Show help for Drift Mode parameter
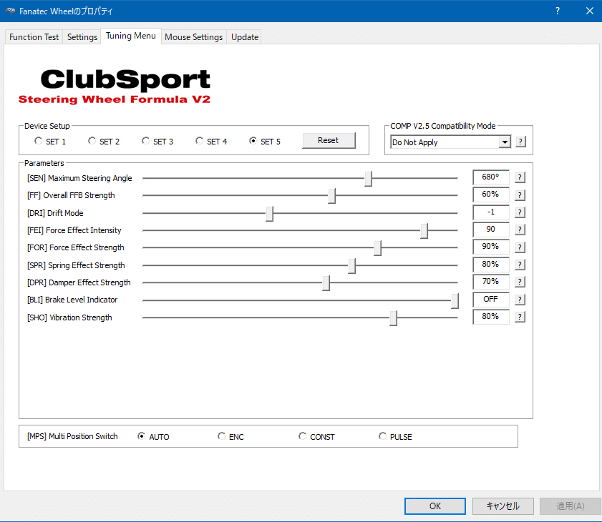The width and height of the screenshot is (602, 522). tap(520, 212)
